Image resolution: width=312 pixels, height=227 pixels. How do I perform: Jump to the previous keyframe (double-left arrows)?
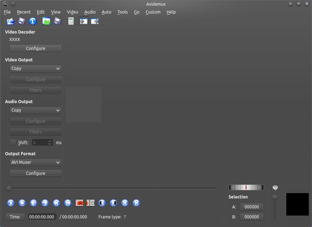click(56, 203)
